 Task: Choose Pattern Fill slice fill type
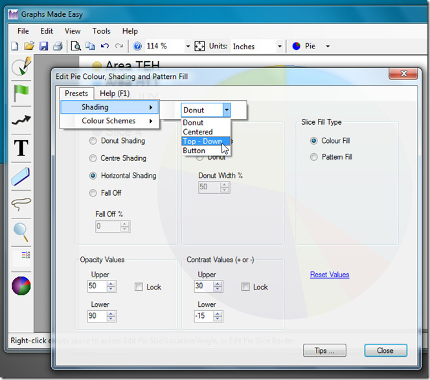click(x=313, y=157)
